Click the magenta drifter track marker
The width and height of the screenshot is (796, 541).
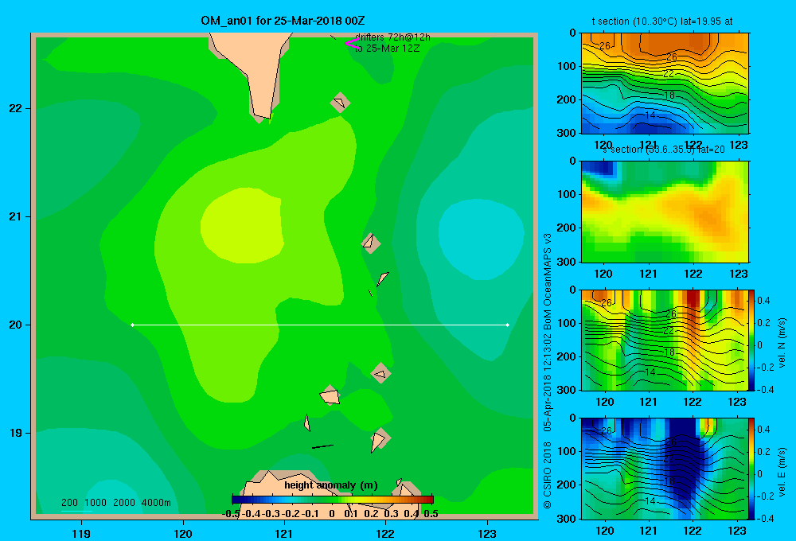point(352,44)
